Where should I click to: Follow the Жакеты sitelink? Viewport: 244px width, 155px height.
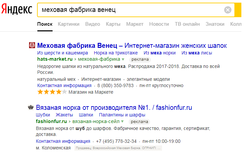coord(64,115)
